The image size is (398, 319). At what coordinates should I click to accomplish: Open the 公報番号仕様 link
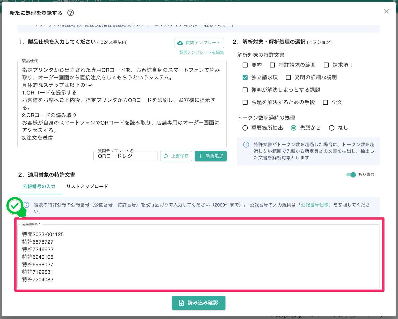tap(314, 205)
